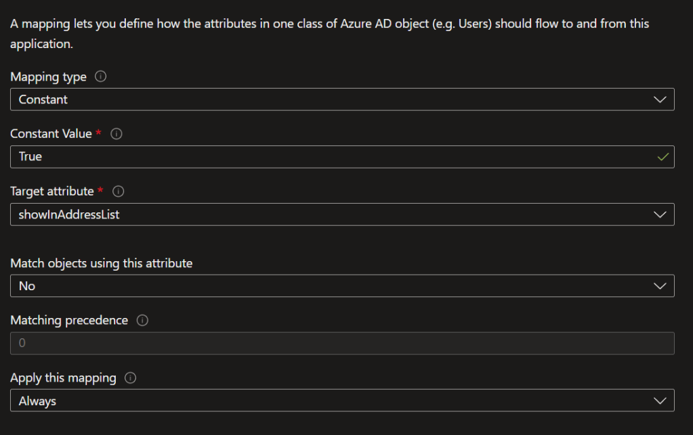This screenshot has height=435, width=693.
Task: Select the 'Constant' value in Mapping type
Action: [43, 99]
